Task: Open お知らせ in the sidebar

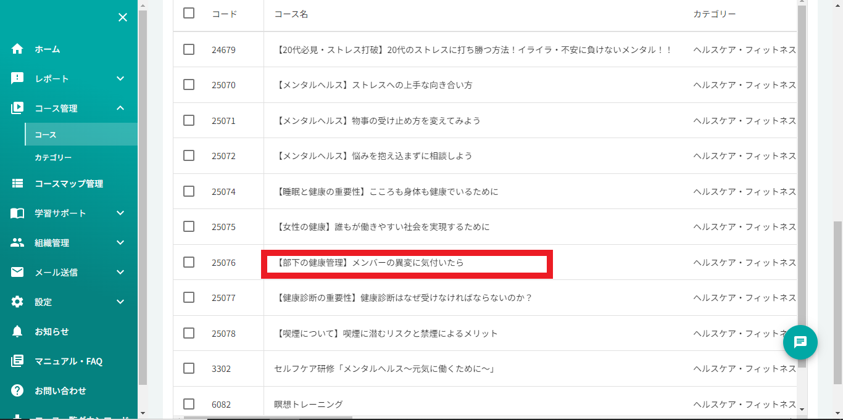Action: pyautogui.click(x=52, y=331)
